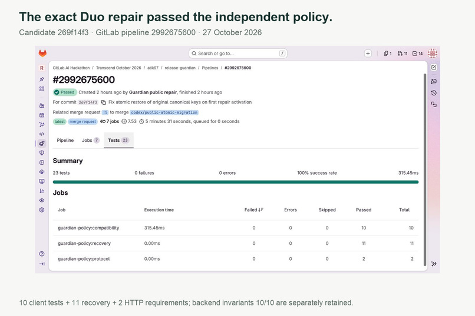Open Build rocket icon in sidebar
The image size is (475, 316).
42,144
